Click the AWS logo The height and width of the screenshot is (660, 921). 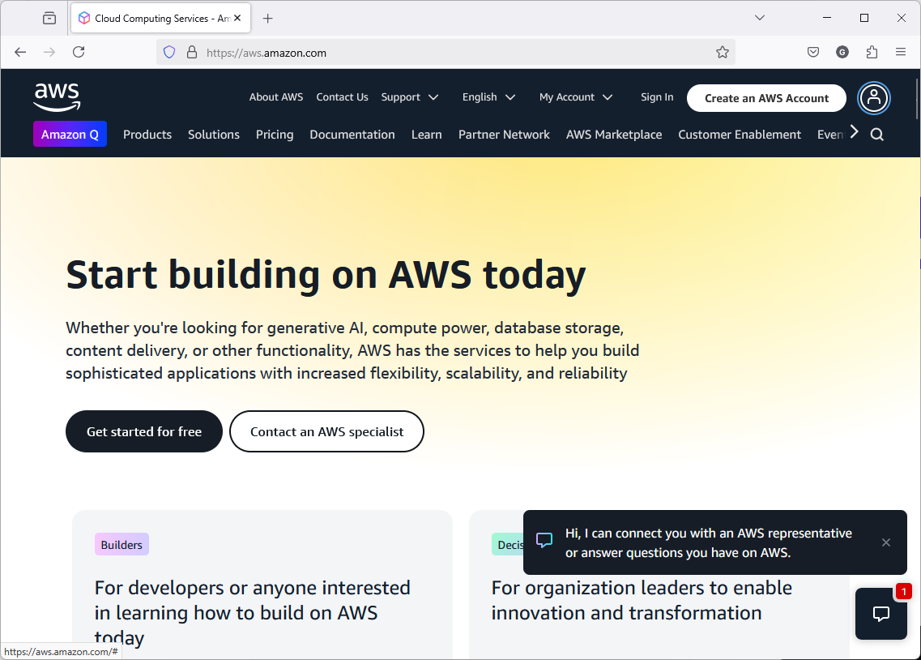click(x=57, y=96)
